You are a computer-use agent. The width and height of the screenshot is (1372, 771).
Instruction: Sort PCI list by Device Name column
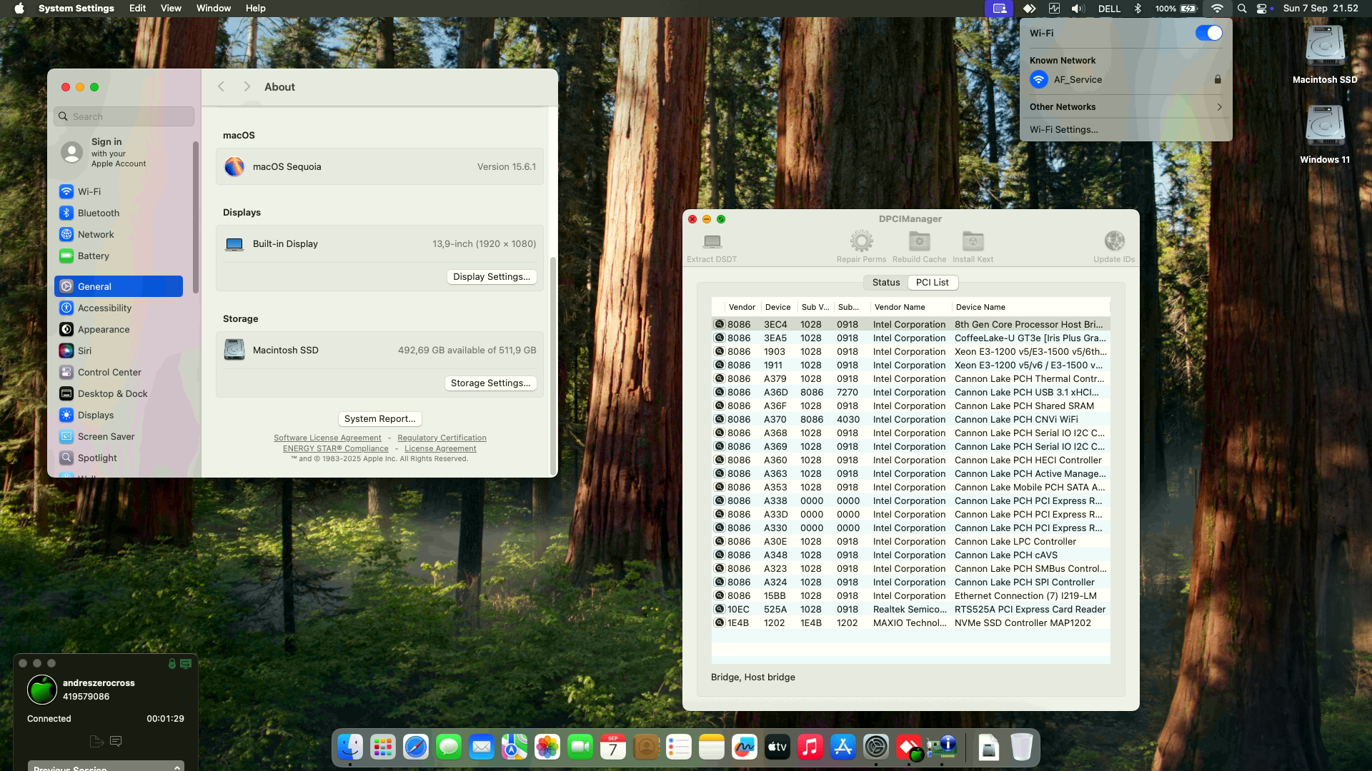(1030, 307)
